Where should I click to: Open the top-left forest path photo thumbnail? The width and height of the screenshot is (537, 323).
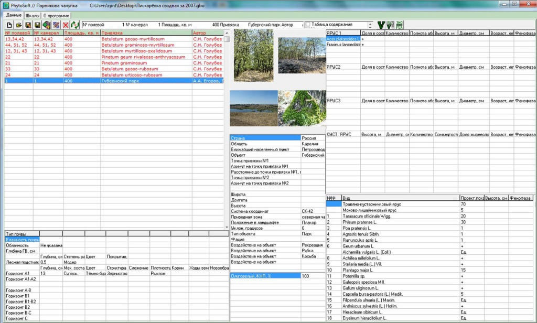coord(254,55)
